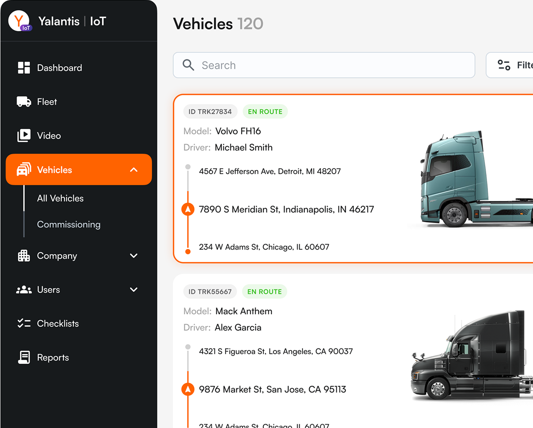Click the Users group icon
The image size is (533, 428).
[24, 290]
